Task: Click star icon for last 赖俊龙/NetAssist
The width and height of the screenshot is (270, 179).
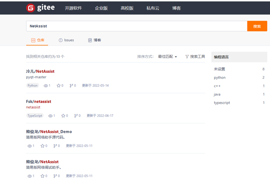Action: [42, 176]
